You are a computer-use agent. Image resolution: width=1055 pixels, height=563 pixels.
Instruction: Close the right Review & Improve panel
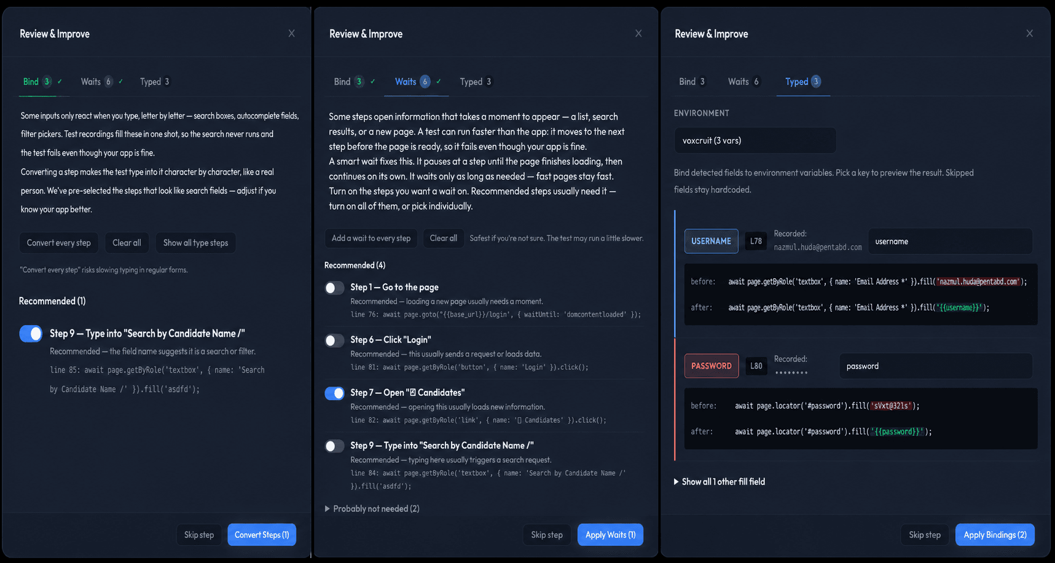click(1029, 33)
